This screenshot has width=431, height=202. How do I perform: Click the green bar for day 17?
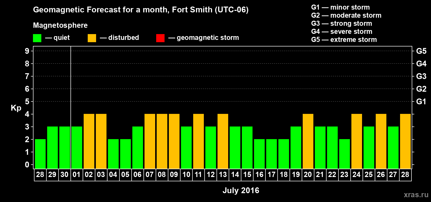click(272, 154)
